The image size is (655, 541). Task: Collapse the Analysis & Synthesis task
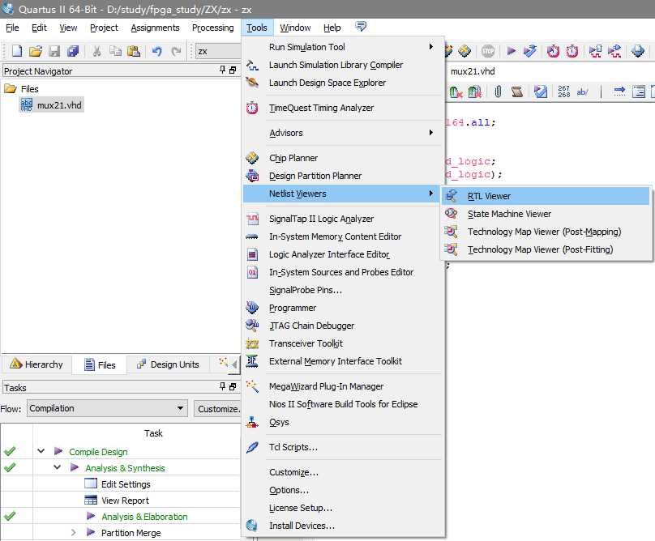[x=58, y=467]
